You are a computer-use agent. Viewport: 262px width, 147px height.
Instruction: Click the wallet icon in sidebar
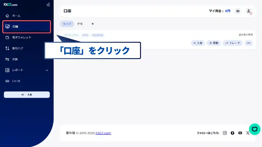click(7, 38)
